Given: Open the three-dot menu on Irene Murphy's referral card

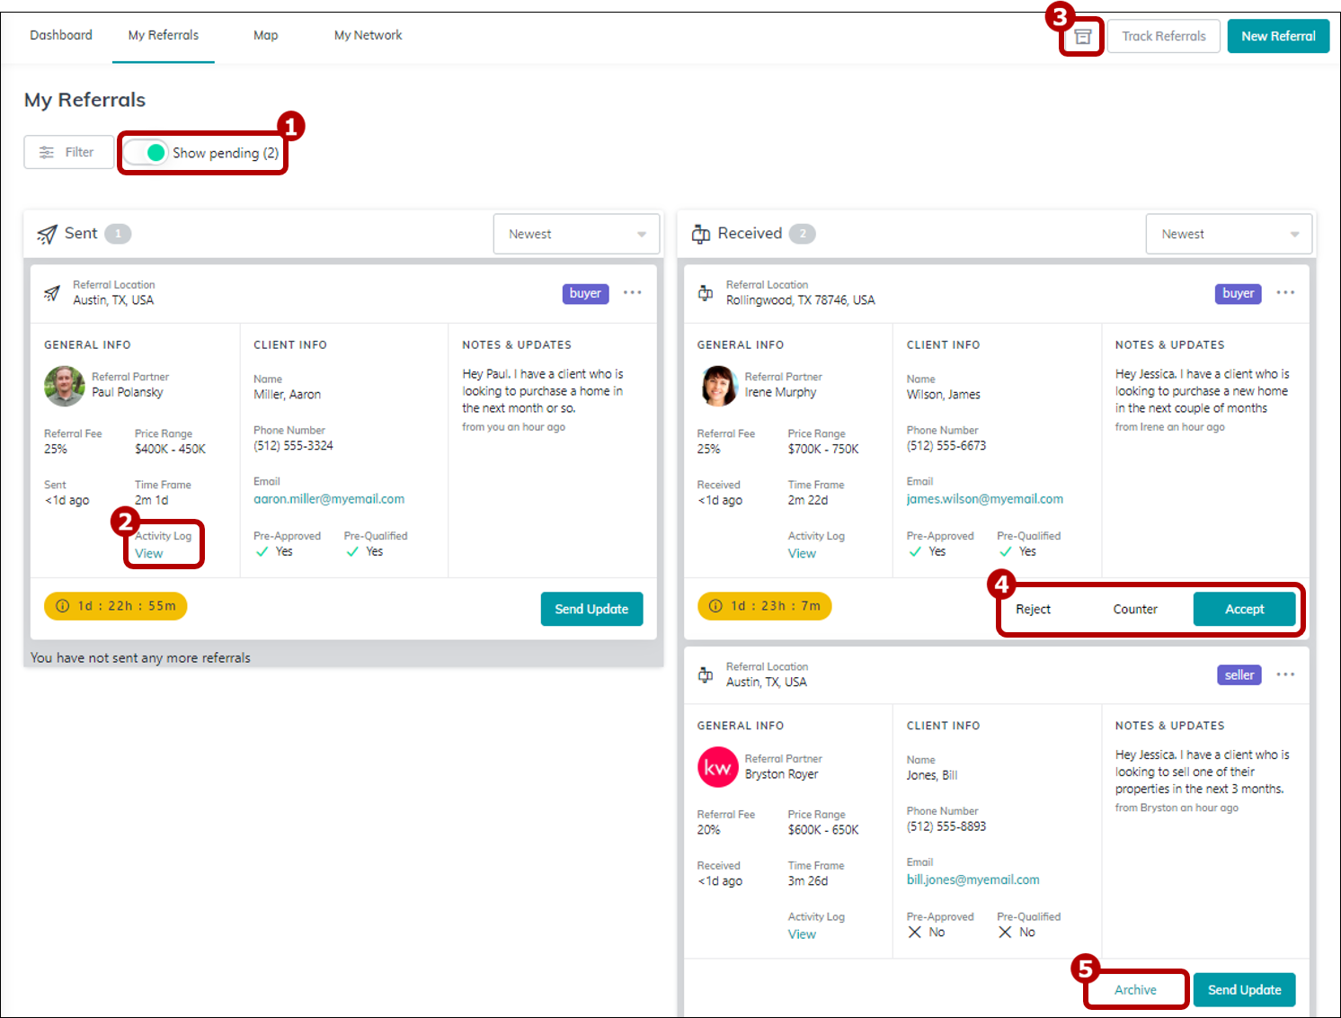Looking at the screenshot, I should click(1285, 292).
